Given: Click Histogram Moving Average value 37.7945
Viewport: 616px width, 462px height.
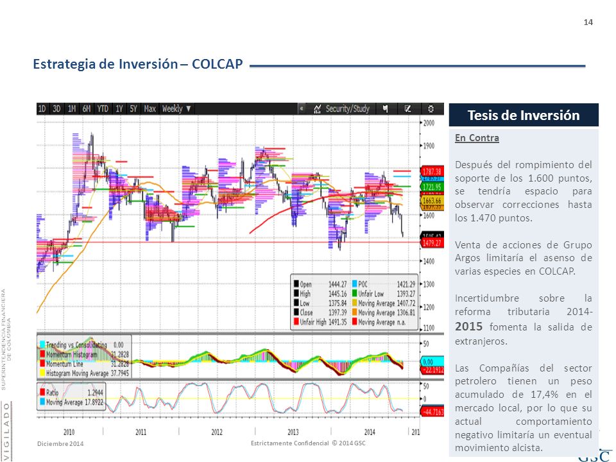Looking at the screenshot, I should tap(119, 373).
